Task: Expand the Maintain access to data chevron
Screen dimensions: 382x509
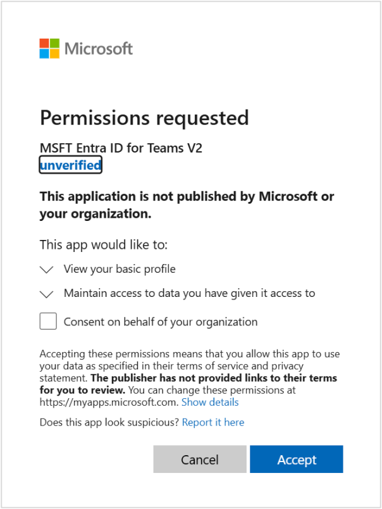Action: tap(47, 294)
